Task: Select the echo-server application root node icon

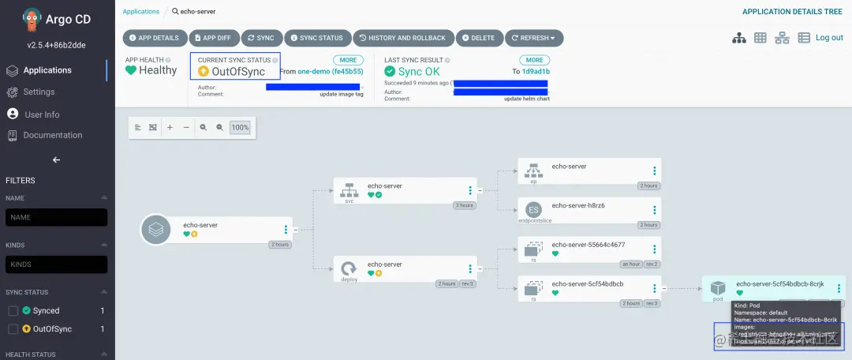Action: pos(156,230)
